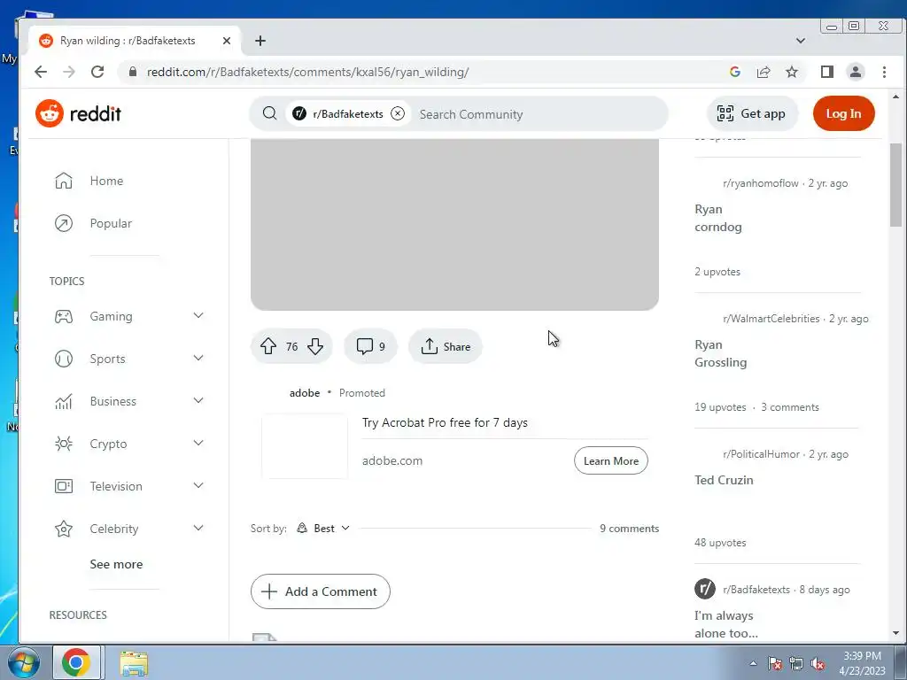Click the Celebrity star icon

[x=64, y=529]
